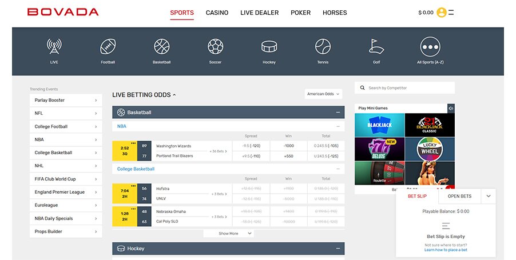
Task: Collapse the College Basketball league row
Action: [338, 169]
